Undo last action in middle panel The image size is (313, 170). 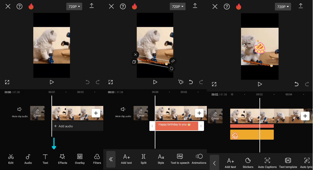[x=191, y=82]
